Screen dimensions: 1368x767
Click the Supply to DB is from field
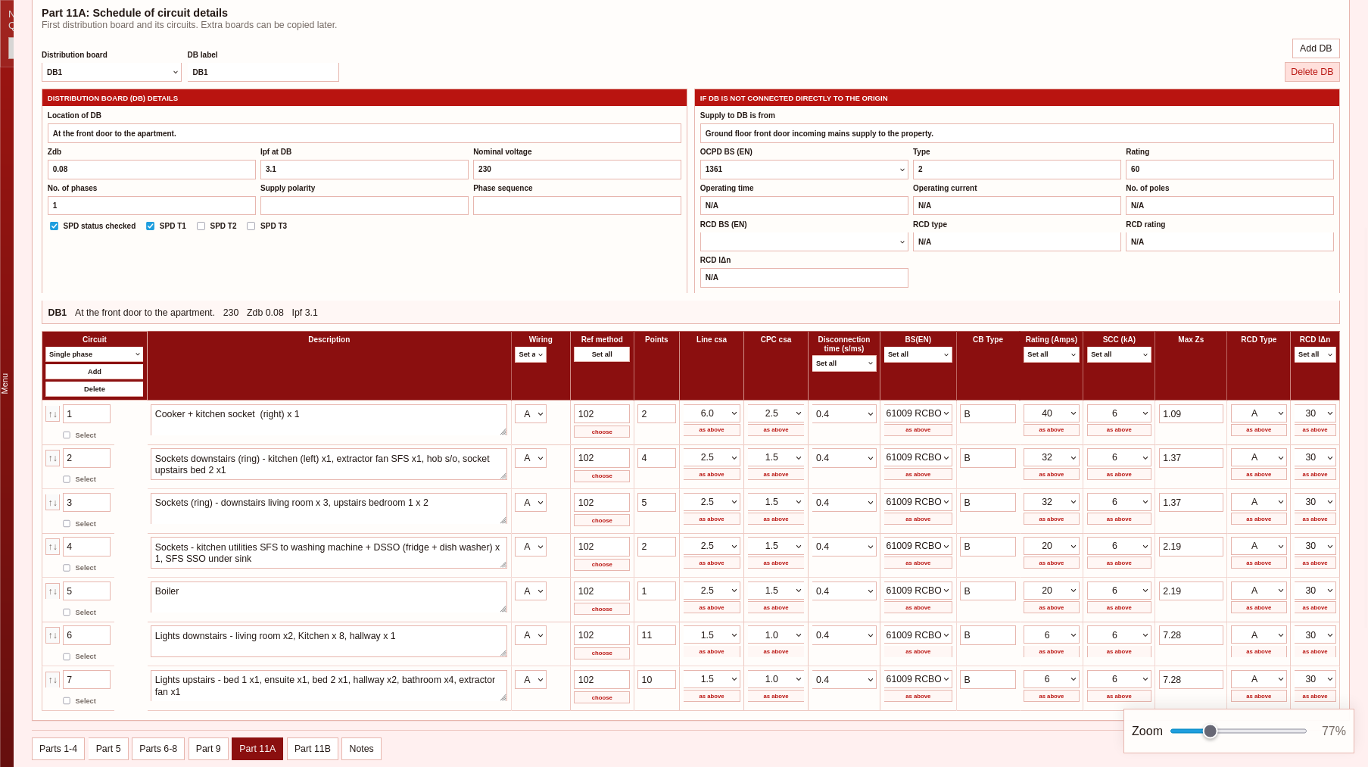tap(1017, 133)
